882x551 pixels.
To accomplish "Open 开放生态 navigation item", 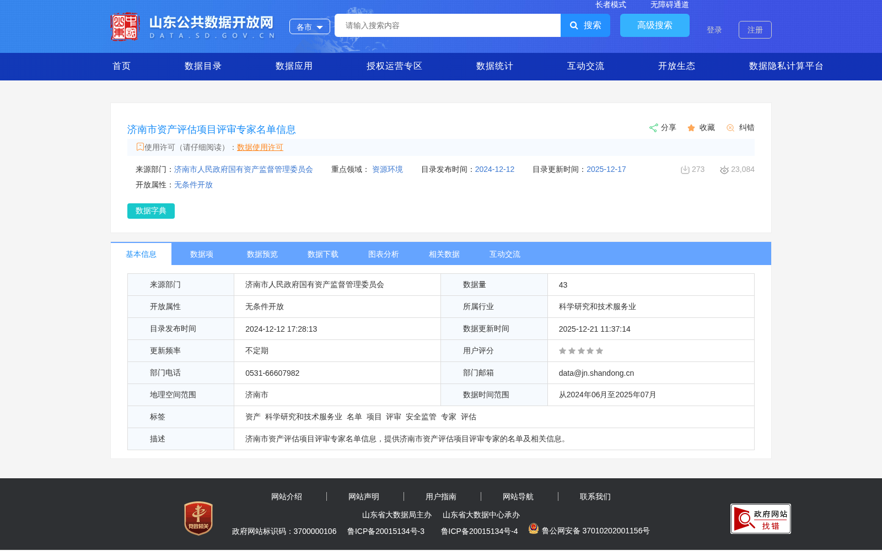I will [677, 66].
